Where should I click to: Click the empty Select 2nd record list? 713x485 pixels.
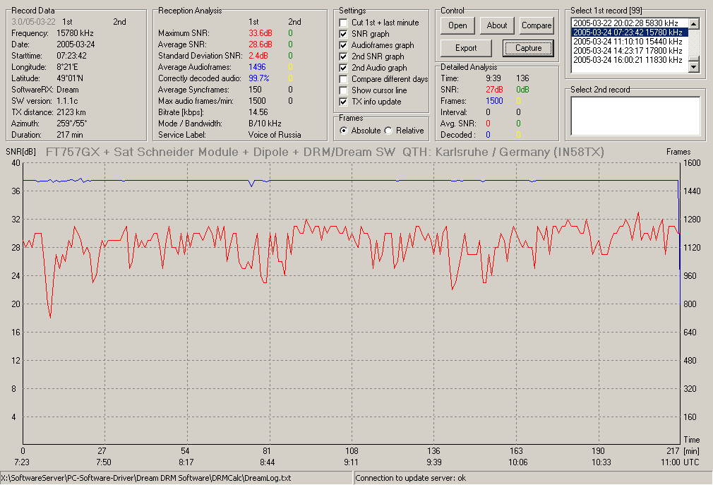pos(635,116)
